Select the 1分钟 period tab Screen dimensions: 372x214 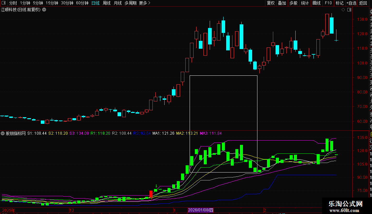coord(25,3)
